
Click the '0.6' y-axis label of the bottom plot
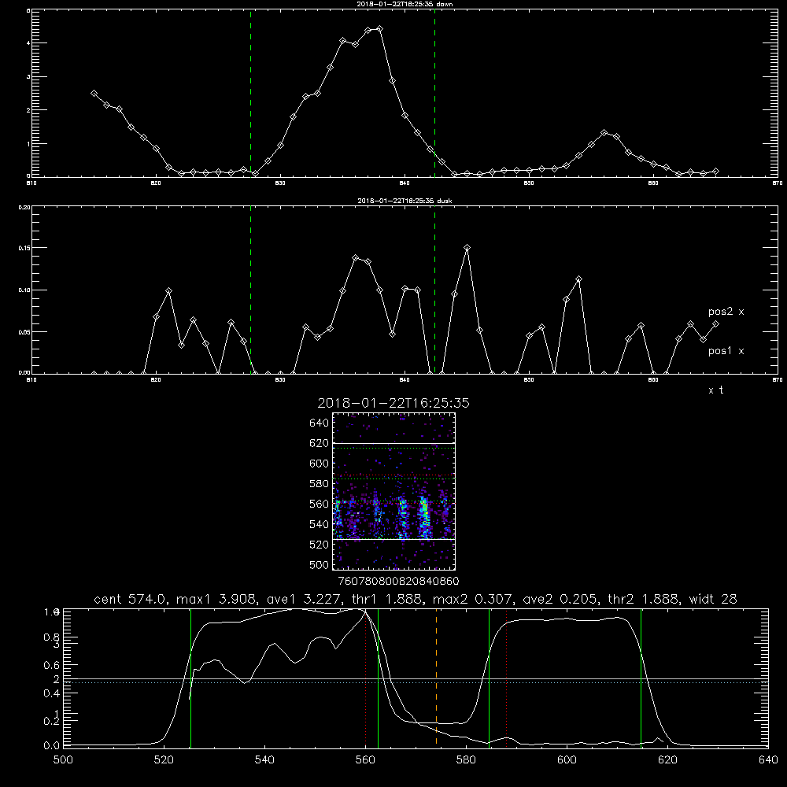point(52,665)
